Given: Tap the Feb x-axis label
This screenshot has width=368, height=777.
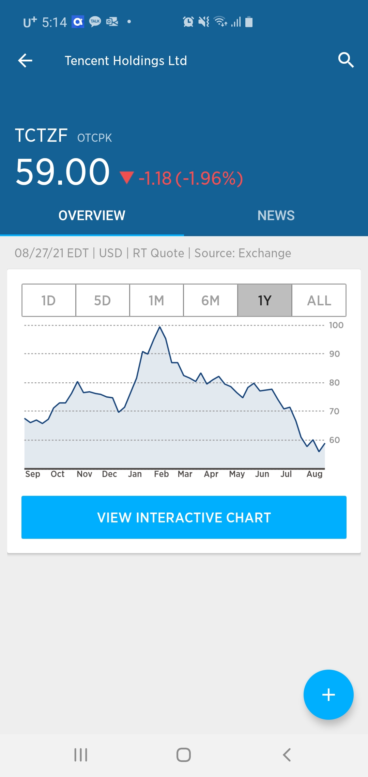Looking at the screenshot, I should pyautogui.click(x=161, y=474).
